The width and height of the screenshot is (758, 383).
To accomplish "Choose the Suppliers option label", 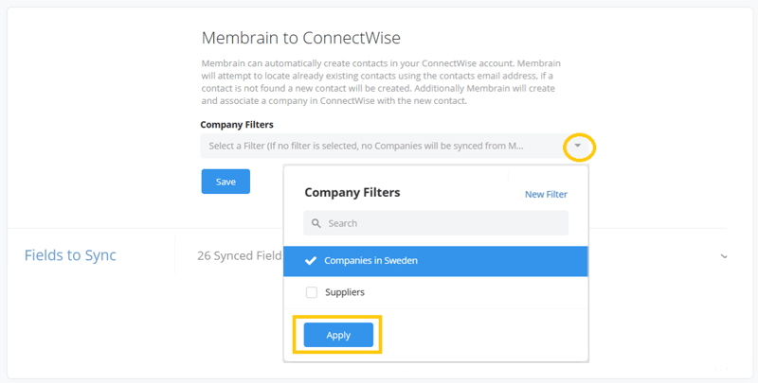I will tap(345, 292).
